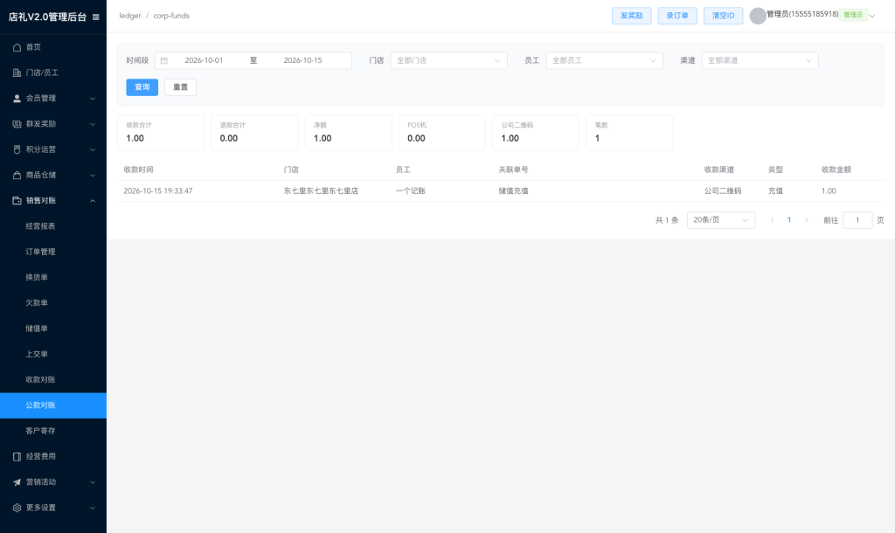Expand the 商品仓储 submenu chevron

tap(93, 176)
